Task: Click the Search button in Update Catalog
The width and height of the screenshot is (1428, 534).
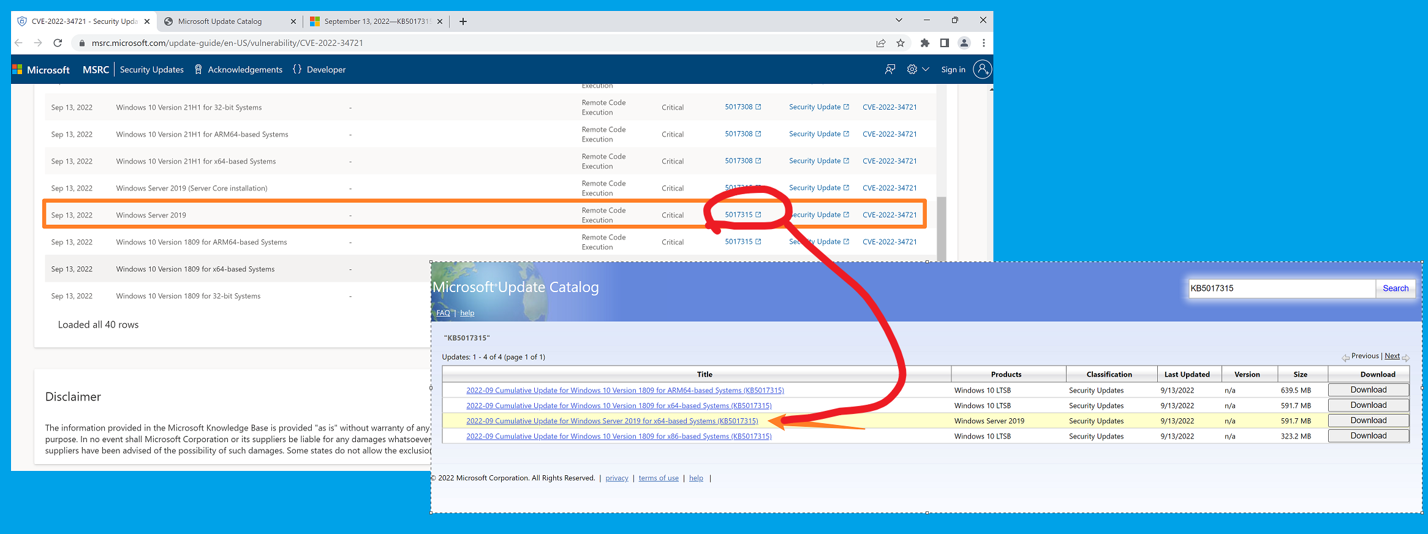Action: pyautogui.click(x=1395, y=288)
